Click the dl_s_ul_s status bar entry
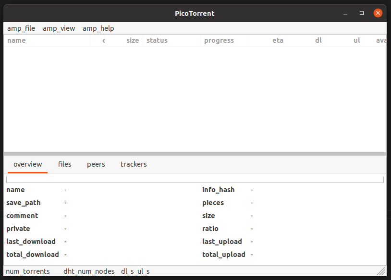The height and width of the screenshot is (280, 391). [135, 271]
